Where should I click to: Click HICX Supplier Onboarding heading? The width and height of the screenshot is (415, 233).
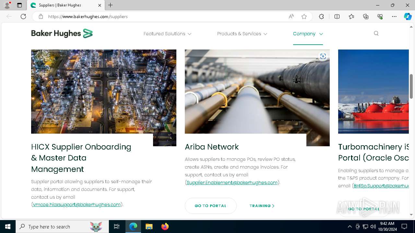[81, 158]
